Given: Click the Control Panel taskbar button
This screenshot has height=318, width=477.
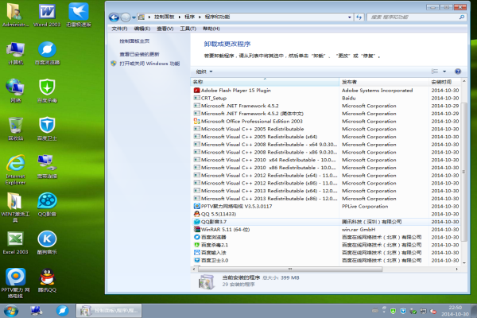Looking at the screenshot, I should [109, 311].
